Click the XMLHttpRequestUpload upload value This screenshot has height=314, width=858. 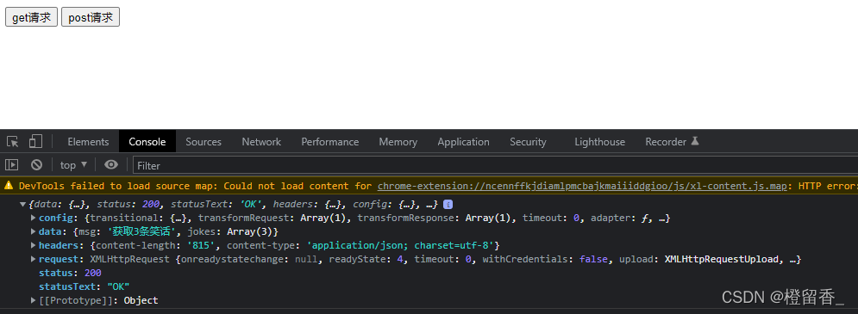721,260
